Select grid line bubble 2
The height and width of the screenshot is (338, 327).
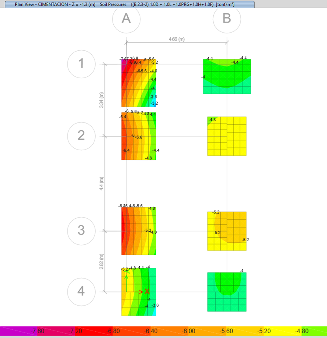pyautogui.click(x=81, y=135)
